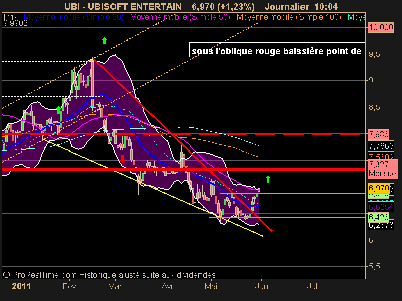Click the 7,7665 cyan price tag
This screenshot has height=301, width=402.
tap(381, 146)
